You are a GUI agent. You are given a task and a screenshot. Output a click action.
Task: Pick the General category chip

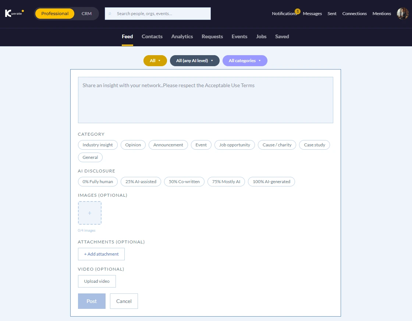[x=90, y=157]
